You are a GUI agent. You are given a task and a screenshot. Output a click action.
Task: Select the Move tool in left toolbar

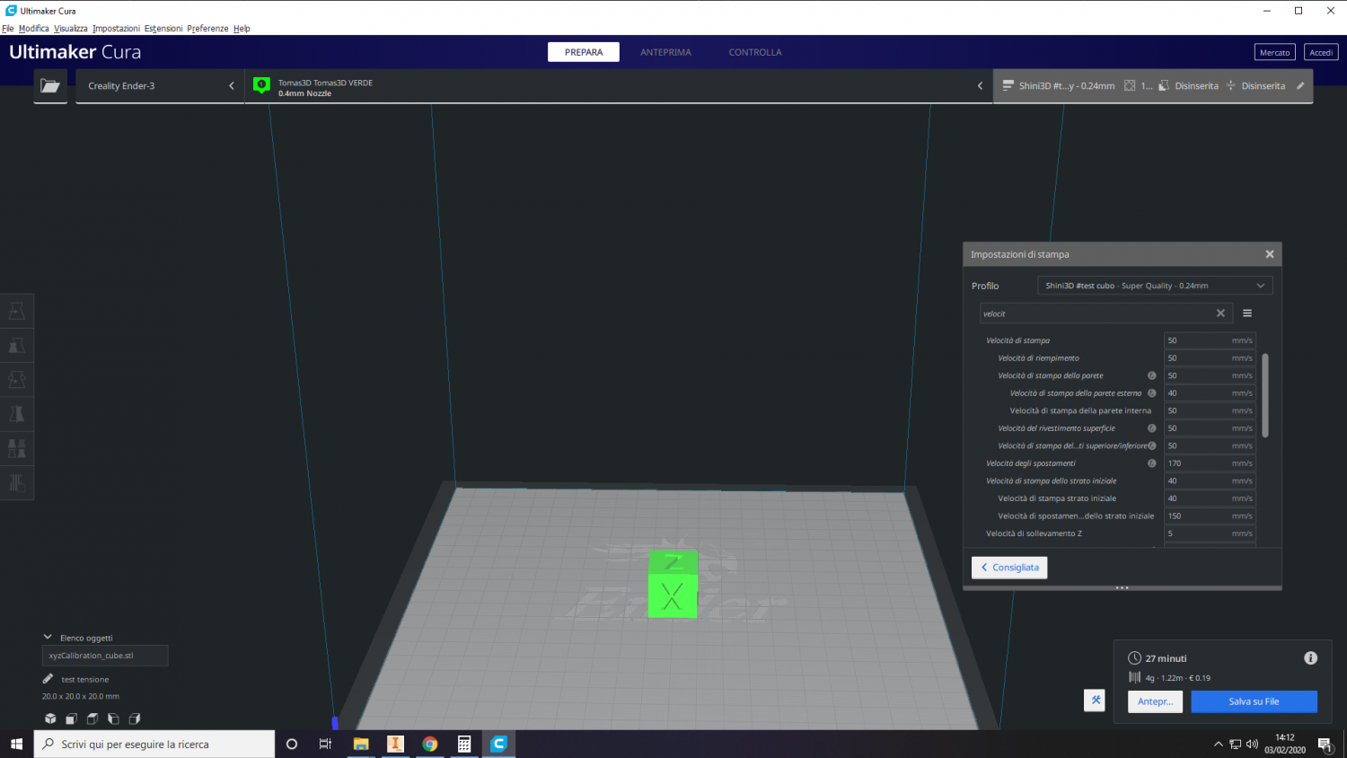[17, 311]
